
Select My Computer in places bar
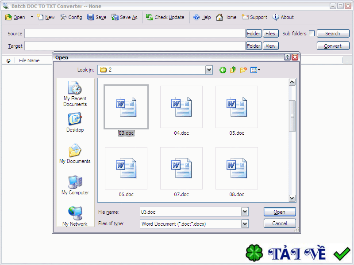pos(75,185)
